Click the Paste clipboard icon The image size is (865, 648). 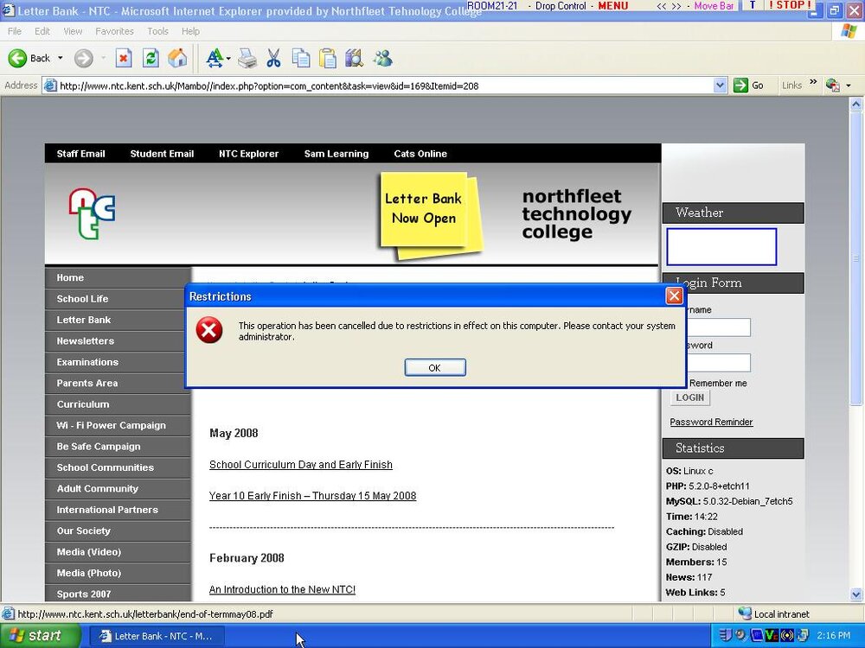(x=328, y=58)
